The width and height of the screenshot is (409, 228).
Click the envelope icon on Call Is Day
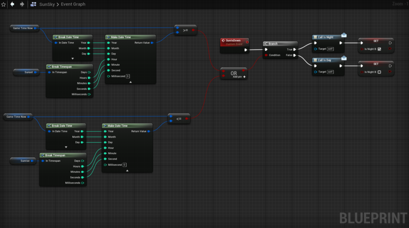[344, 58]
